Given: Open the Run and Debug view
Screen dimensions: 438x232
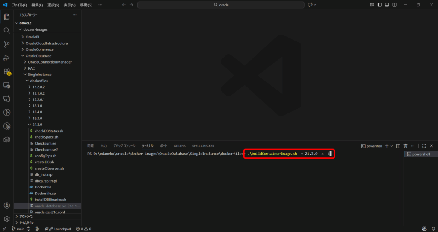Looking at the screenshot, I should tap(7, 58).
